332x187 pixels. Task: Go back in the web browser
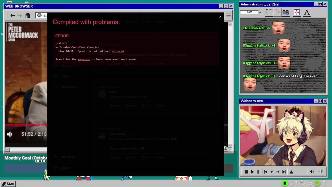coord(13,15)
